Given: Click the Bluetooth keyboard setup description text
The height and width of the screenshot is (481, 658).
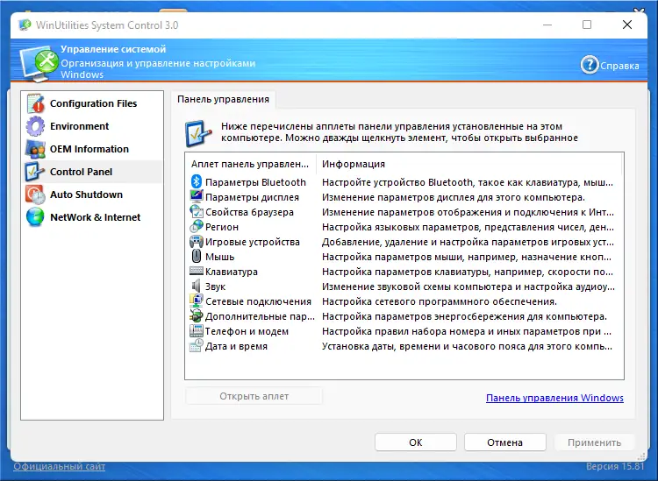Looking at the screenshot, I should point(468,182).
